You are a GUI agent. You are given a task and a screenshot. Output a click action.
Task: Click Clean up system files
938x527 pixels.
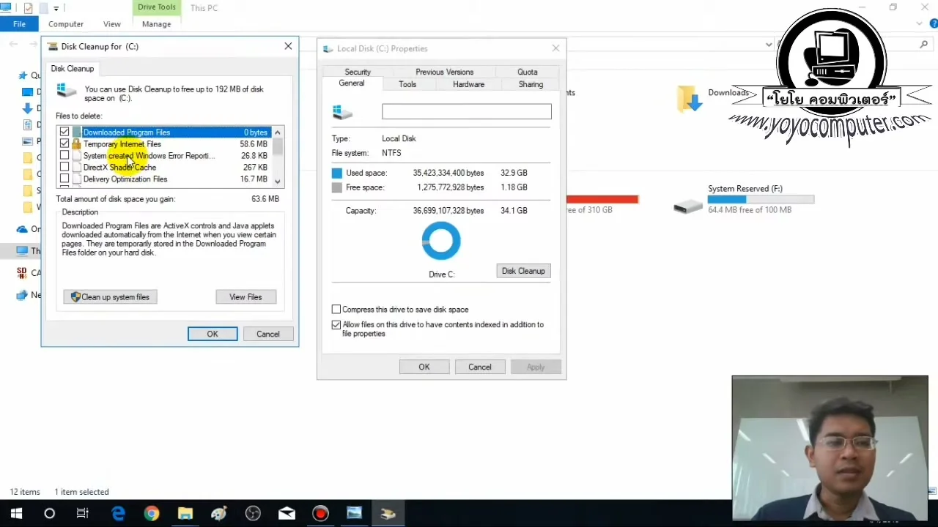tap(110, 296)
